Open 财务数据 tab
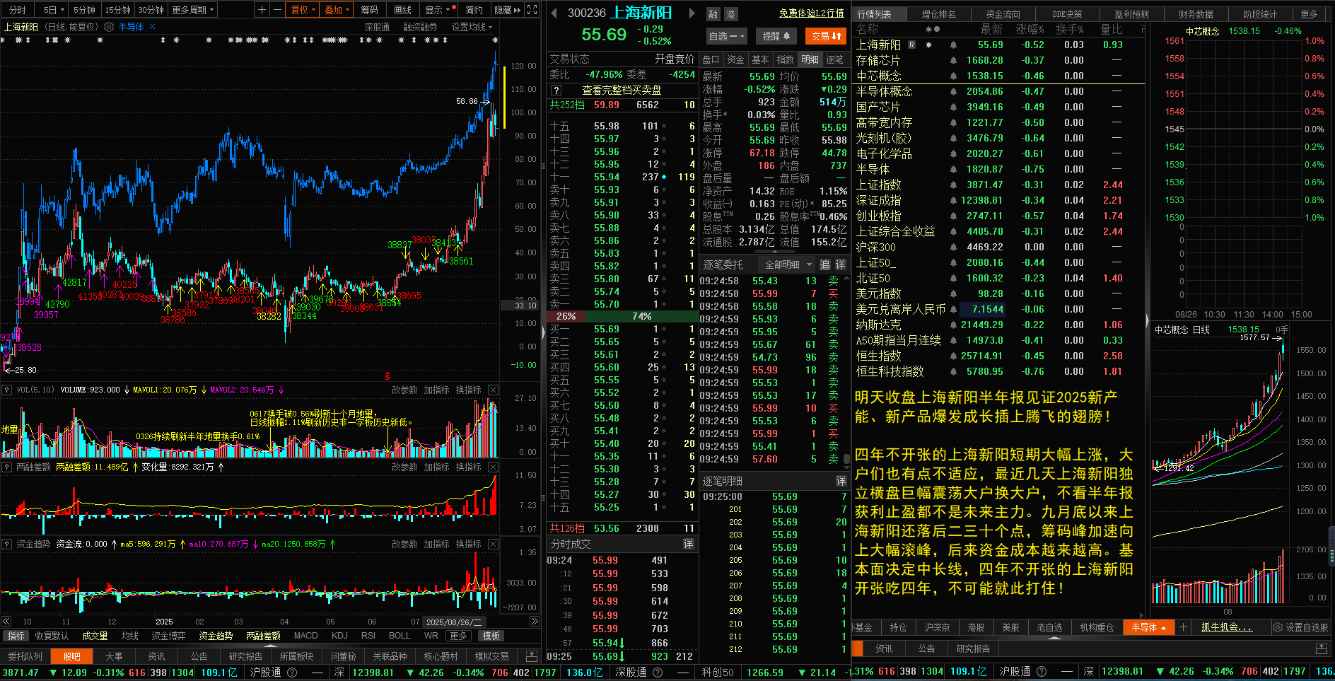 [1196, 14]
